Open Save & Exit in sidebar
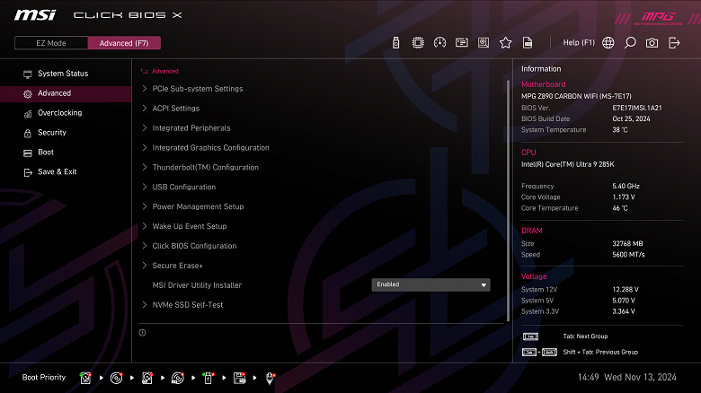Screen dimensions: 701x393 [66, 172]
